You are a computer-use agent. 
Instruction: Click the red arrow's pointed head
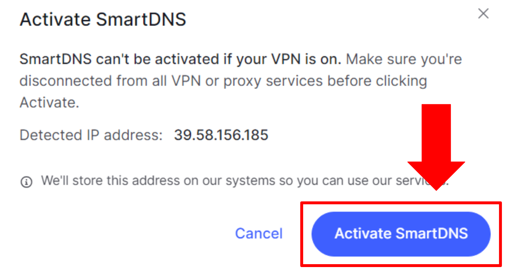[x=436, y=176]
